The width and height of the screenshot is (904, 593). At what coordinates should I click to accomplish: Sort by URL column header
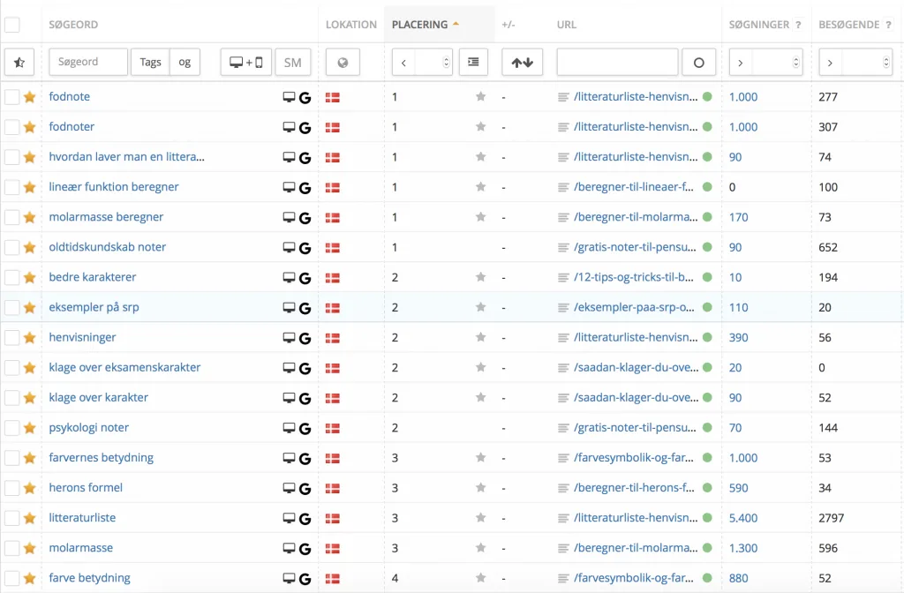click(566, 25)
